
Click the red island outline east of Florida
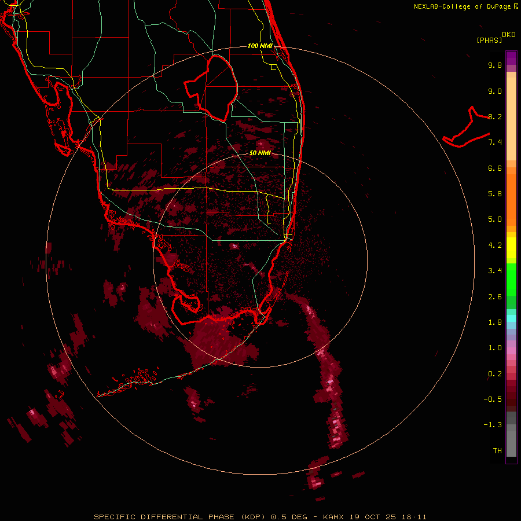466,128
